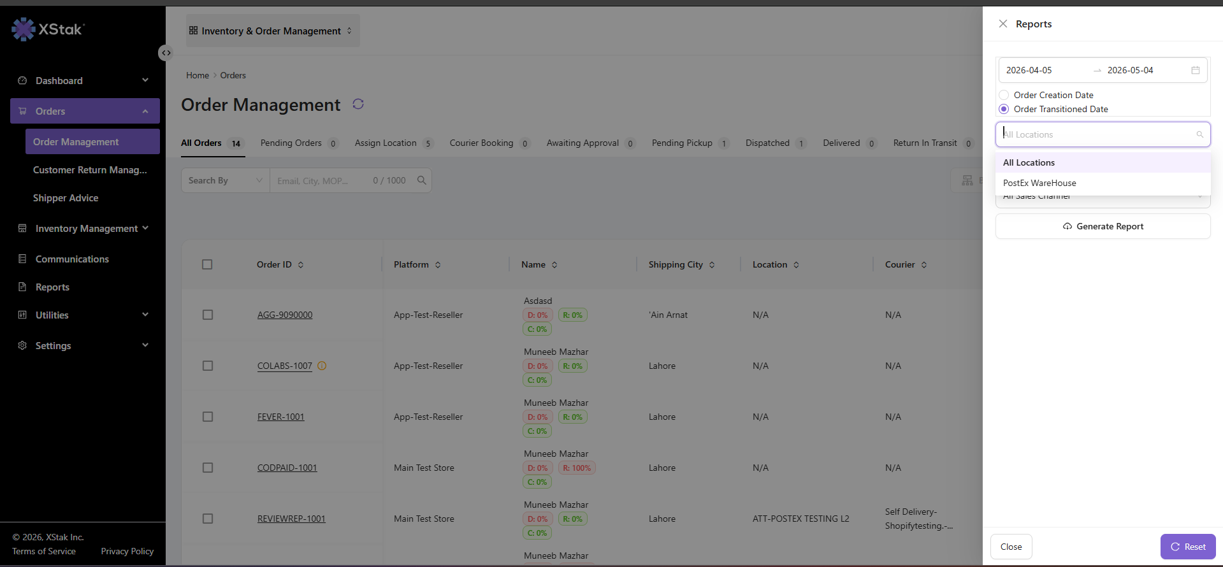Click the XStak logo
1223x567 pixels.
[x=48, y=29]
